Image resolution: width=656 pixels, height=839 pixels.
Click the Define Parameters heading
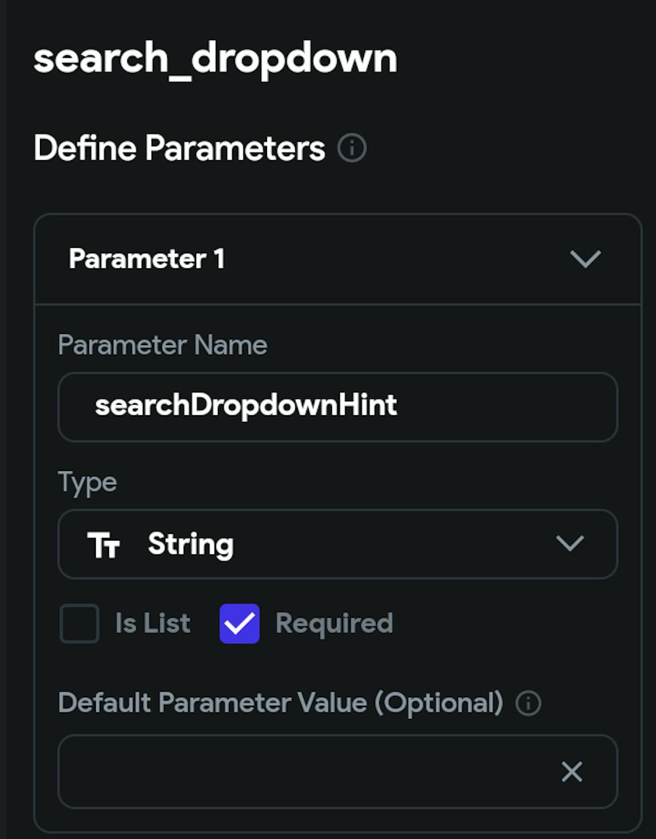pyautogui.click(x=179, y=148)
